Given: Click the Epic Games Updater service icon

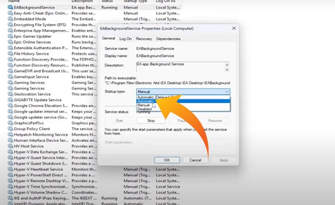Looking at the screenshot, I should pos(10,36).
